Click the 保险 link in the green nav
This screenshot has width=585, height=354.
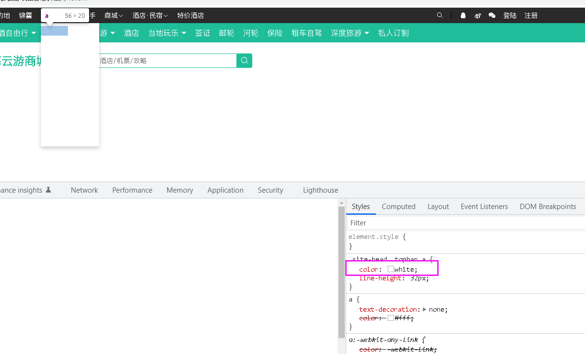[x=275, y=33]
